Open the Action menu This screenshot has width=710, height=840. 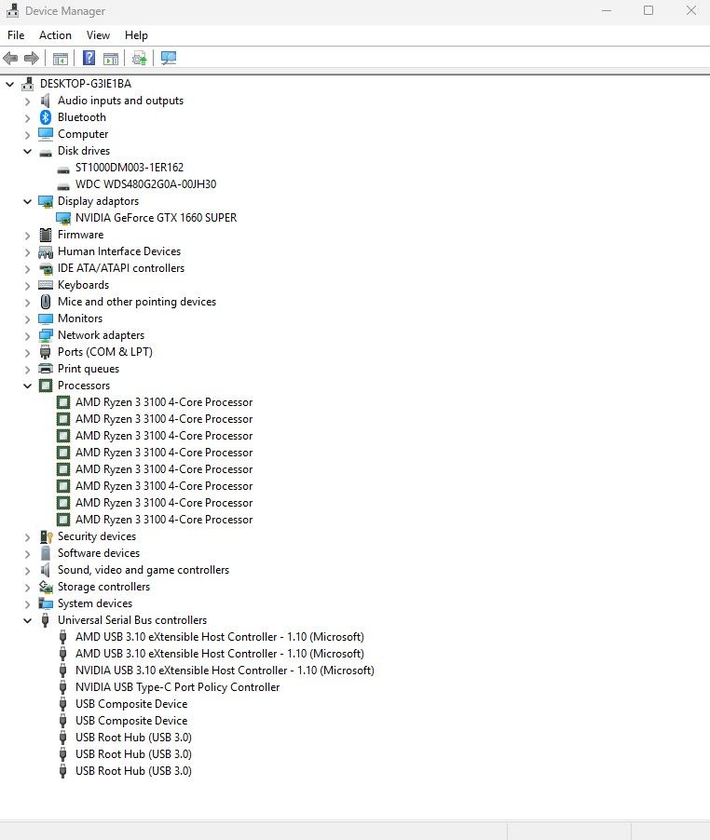[x=55, y=35]
